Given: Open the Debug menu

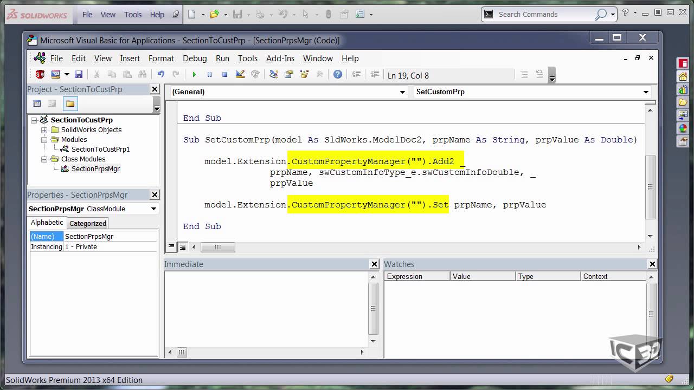Looking at the screenshot, I should tap(195, 58).
